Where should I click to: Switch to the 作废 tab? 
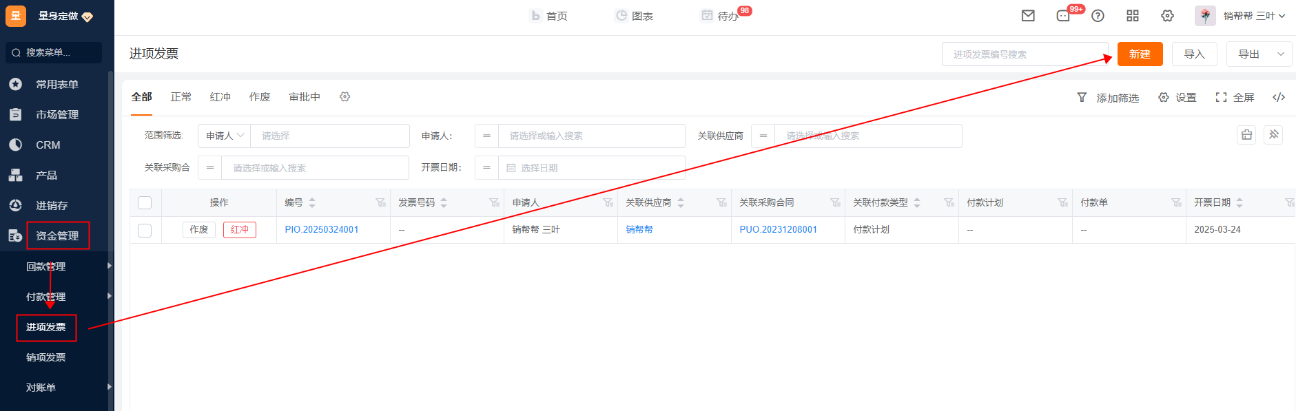[260, 97]
